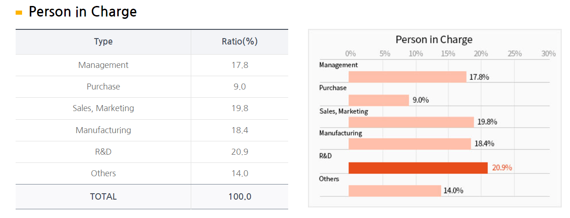Click the 20.9% label in chart

(x=502, y=168)
